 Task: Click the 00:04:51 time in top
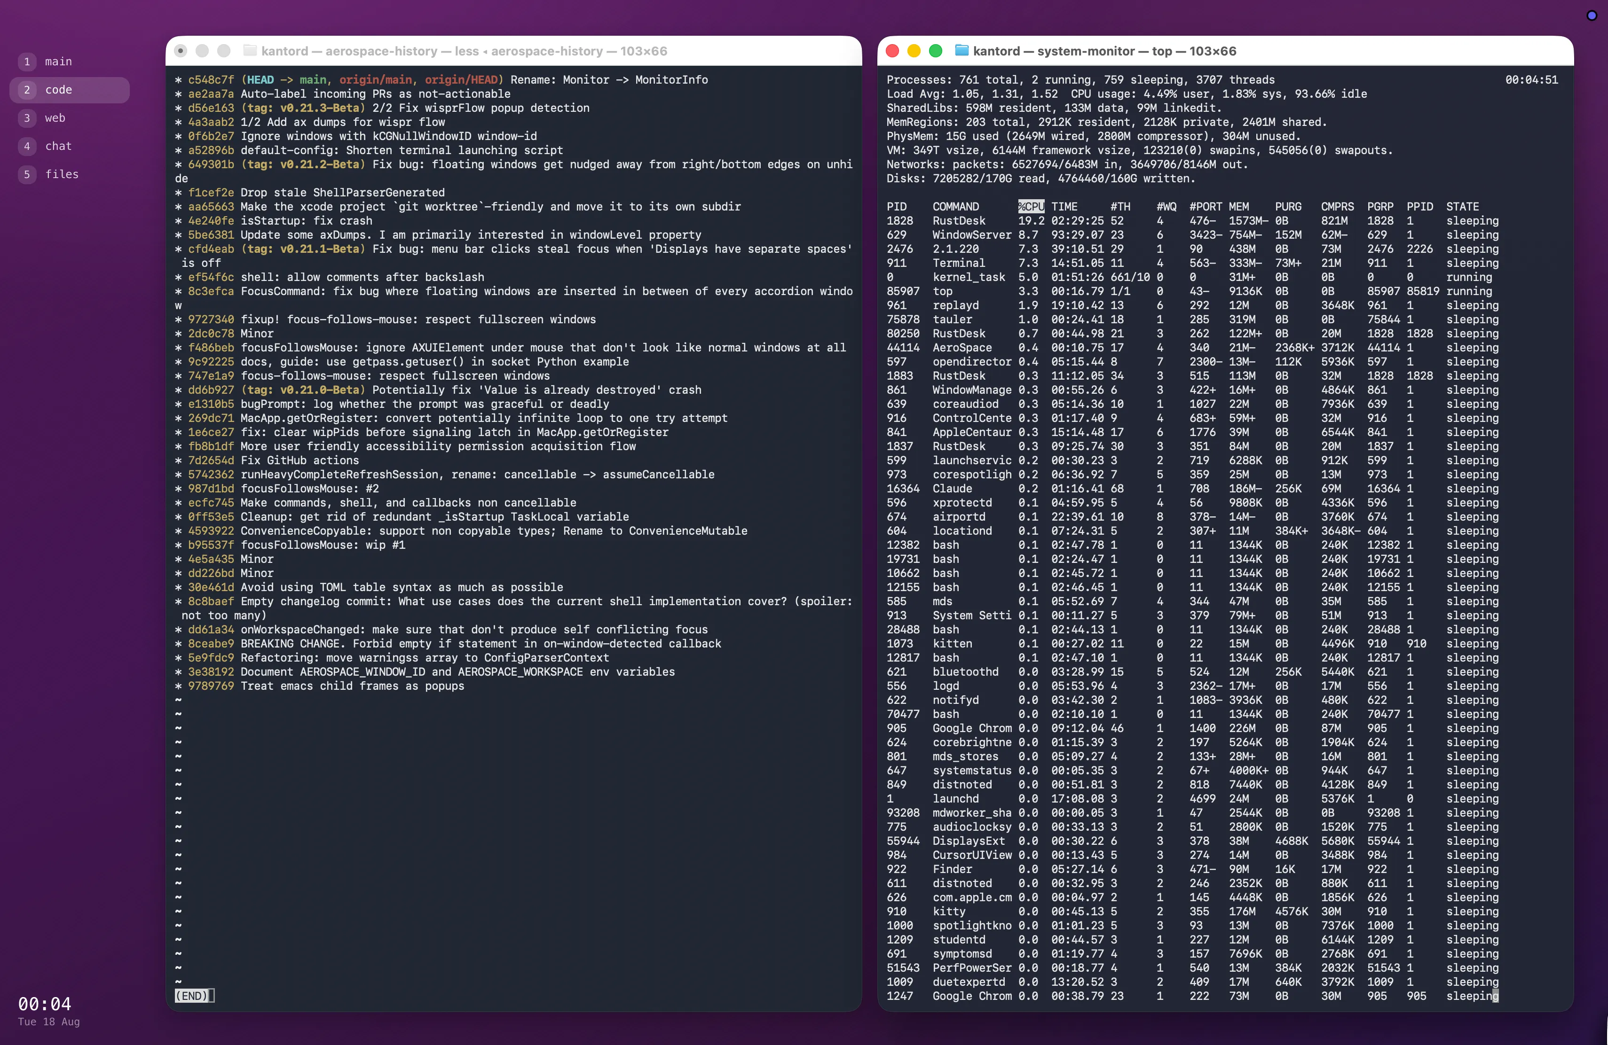[x=1531, y=80]
